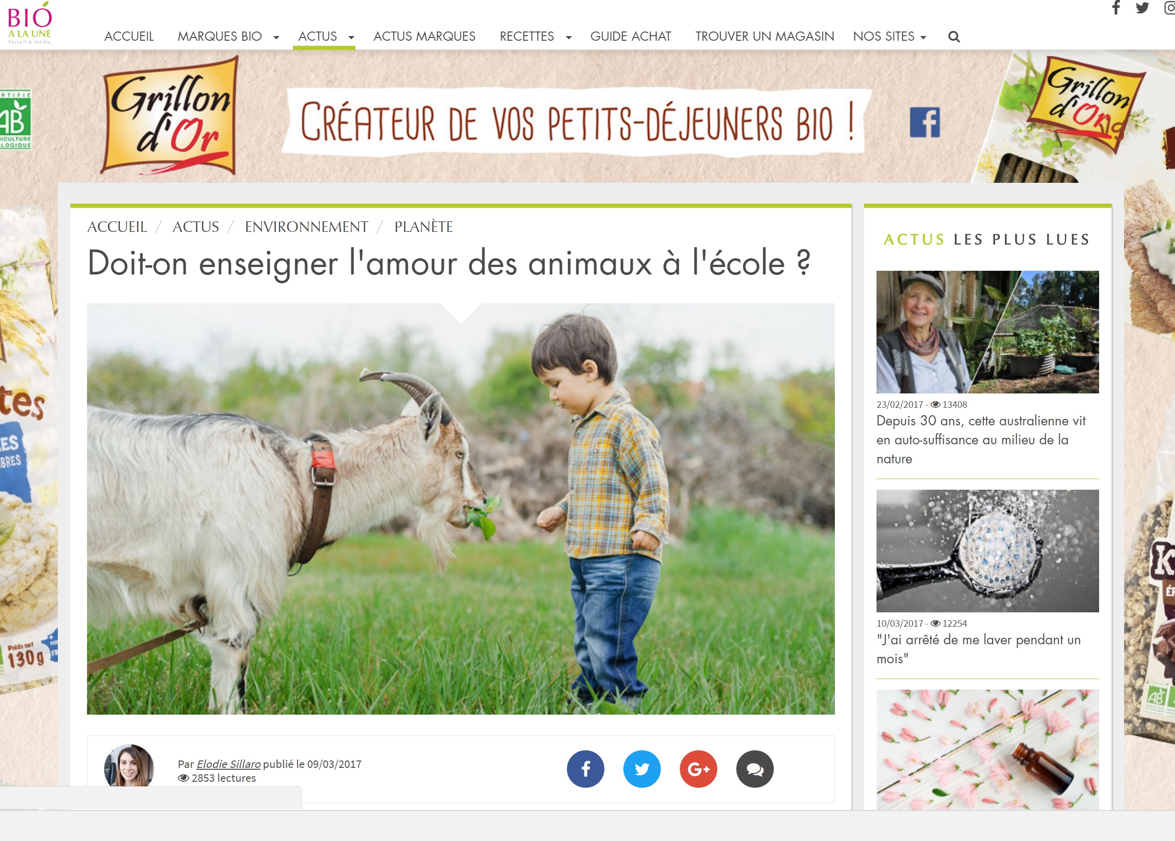Viewport: 1175px width, 841px height.
Task: Open the search magnifier icon in navbar
Action: (x=953, y=37)
